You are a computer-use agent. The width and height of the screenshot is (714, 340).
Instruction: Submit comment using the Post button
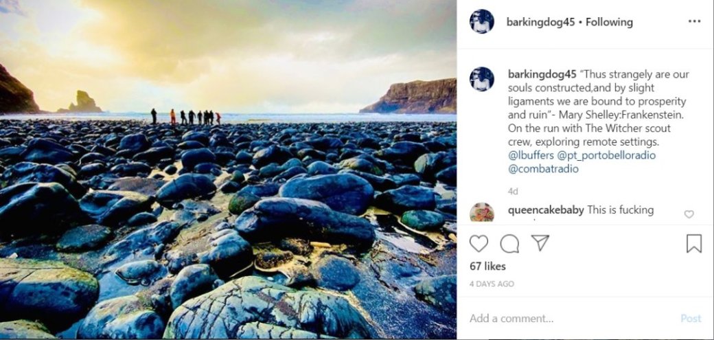[x=691, y=319]
